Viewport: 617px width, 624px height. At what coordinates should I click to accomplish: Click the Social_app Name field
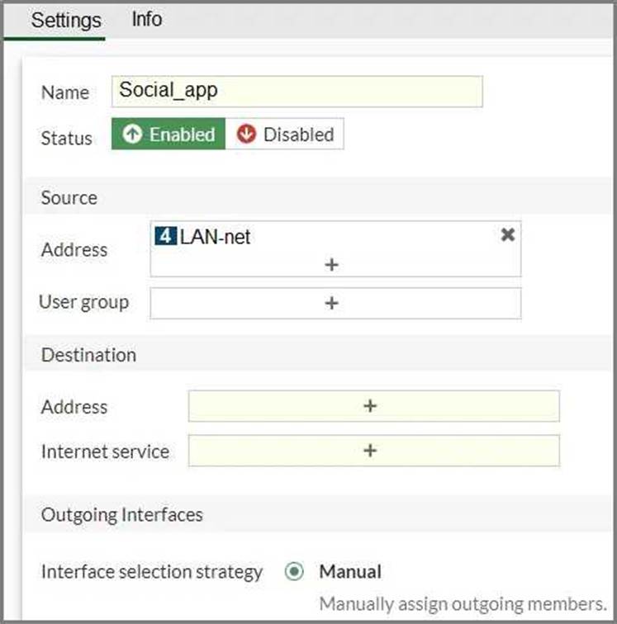[297, 91]
